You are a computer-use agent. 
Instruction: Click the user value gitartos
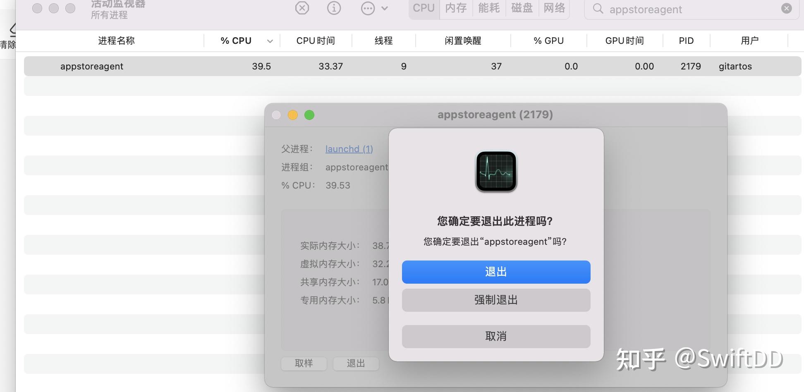735,66
